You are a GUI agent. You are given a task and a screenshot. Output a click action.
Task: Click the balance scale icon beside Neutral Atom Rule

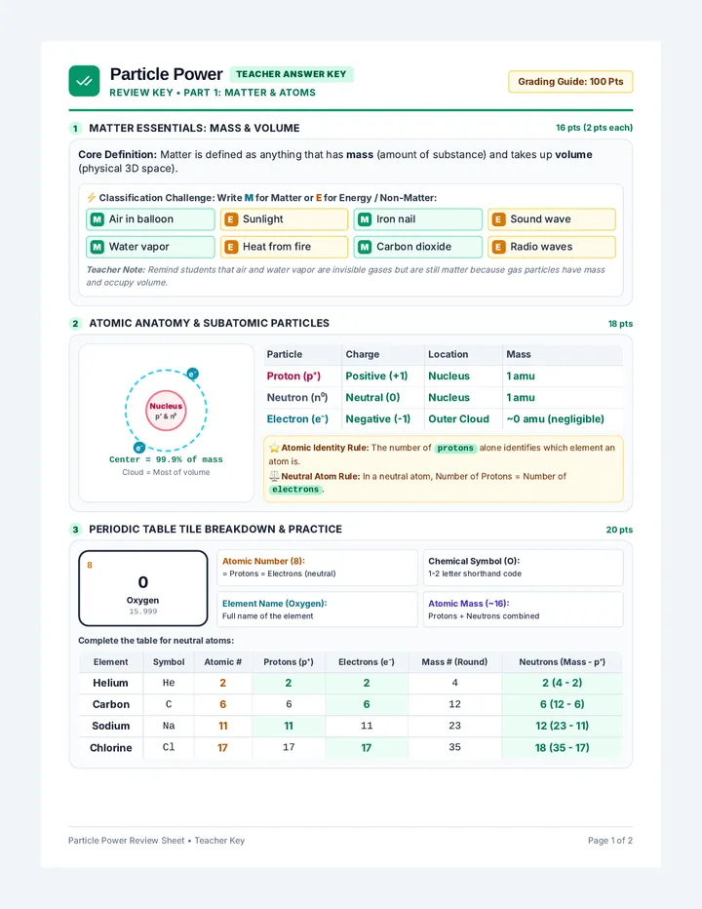(274, 476)
